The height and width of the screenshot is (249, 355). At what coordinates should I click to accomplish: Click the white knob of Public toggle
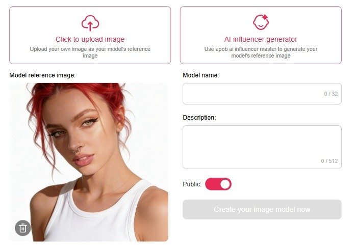tap(225, 184)
